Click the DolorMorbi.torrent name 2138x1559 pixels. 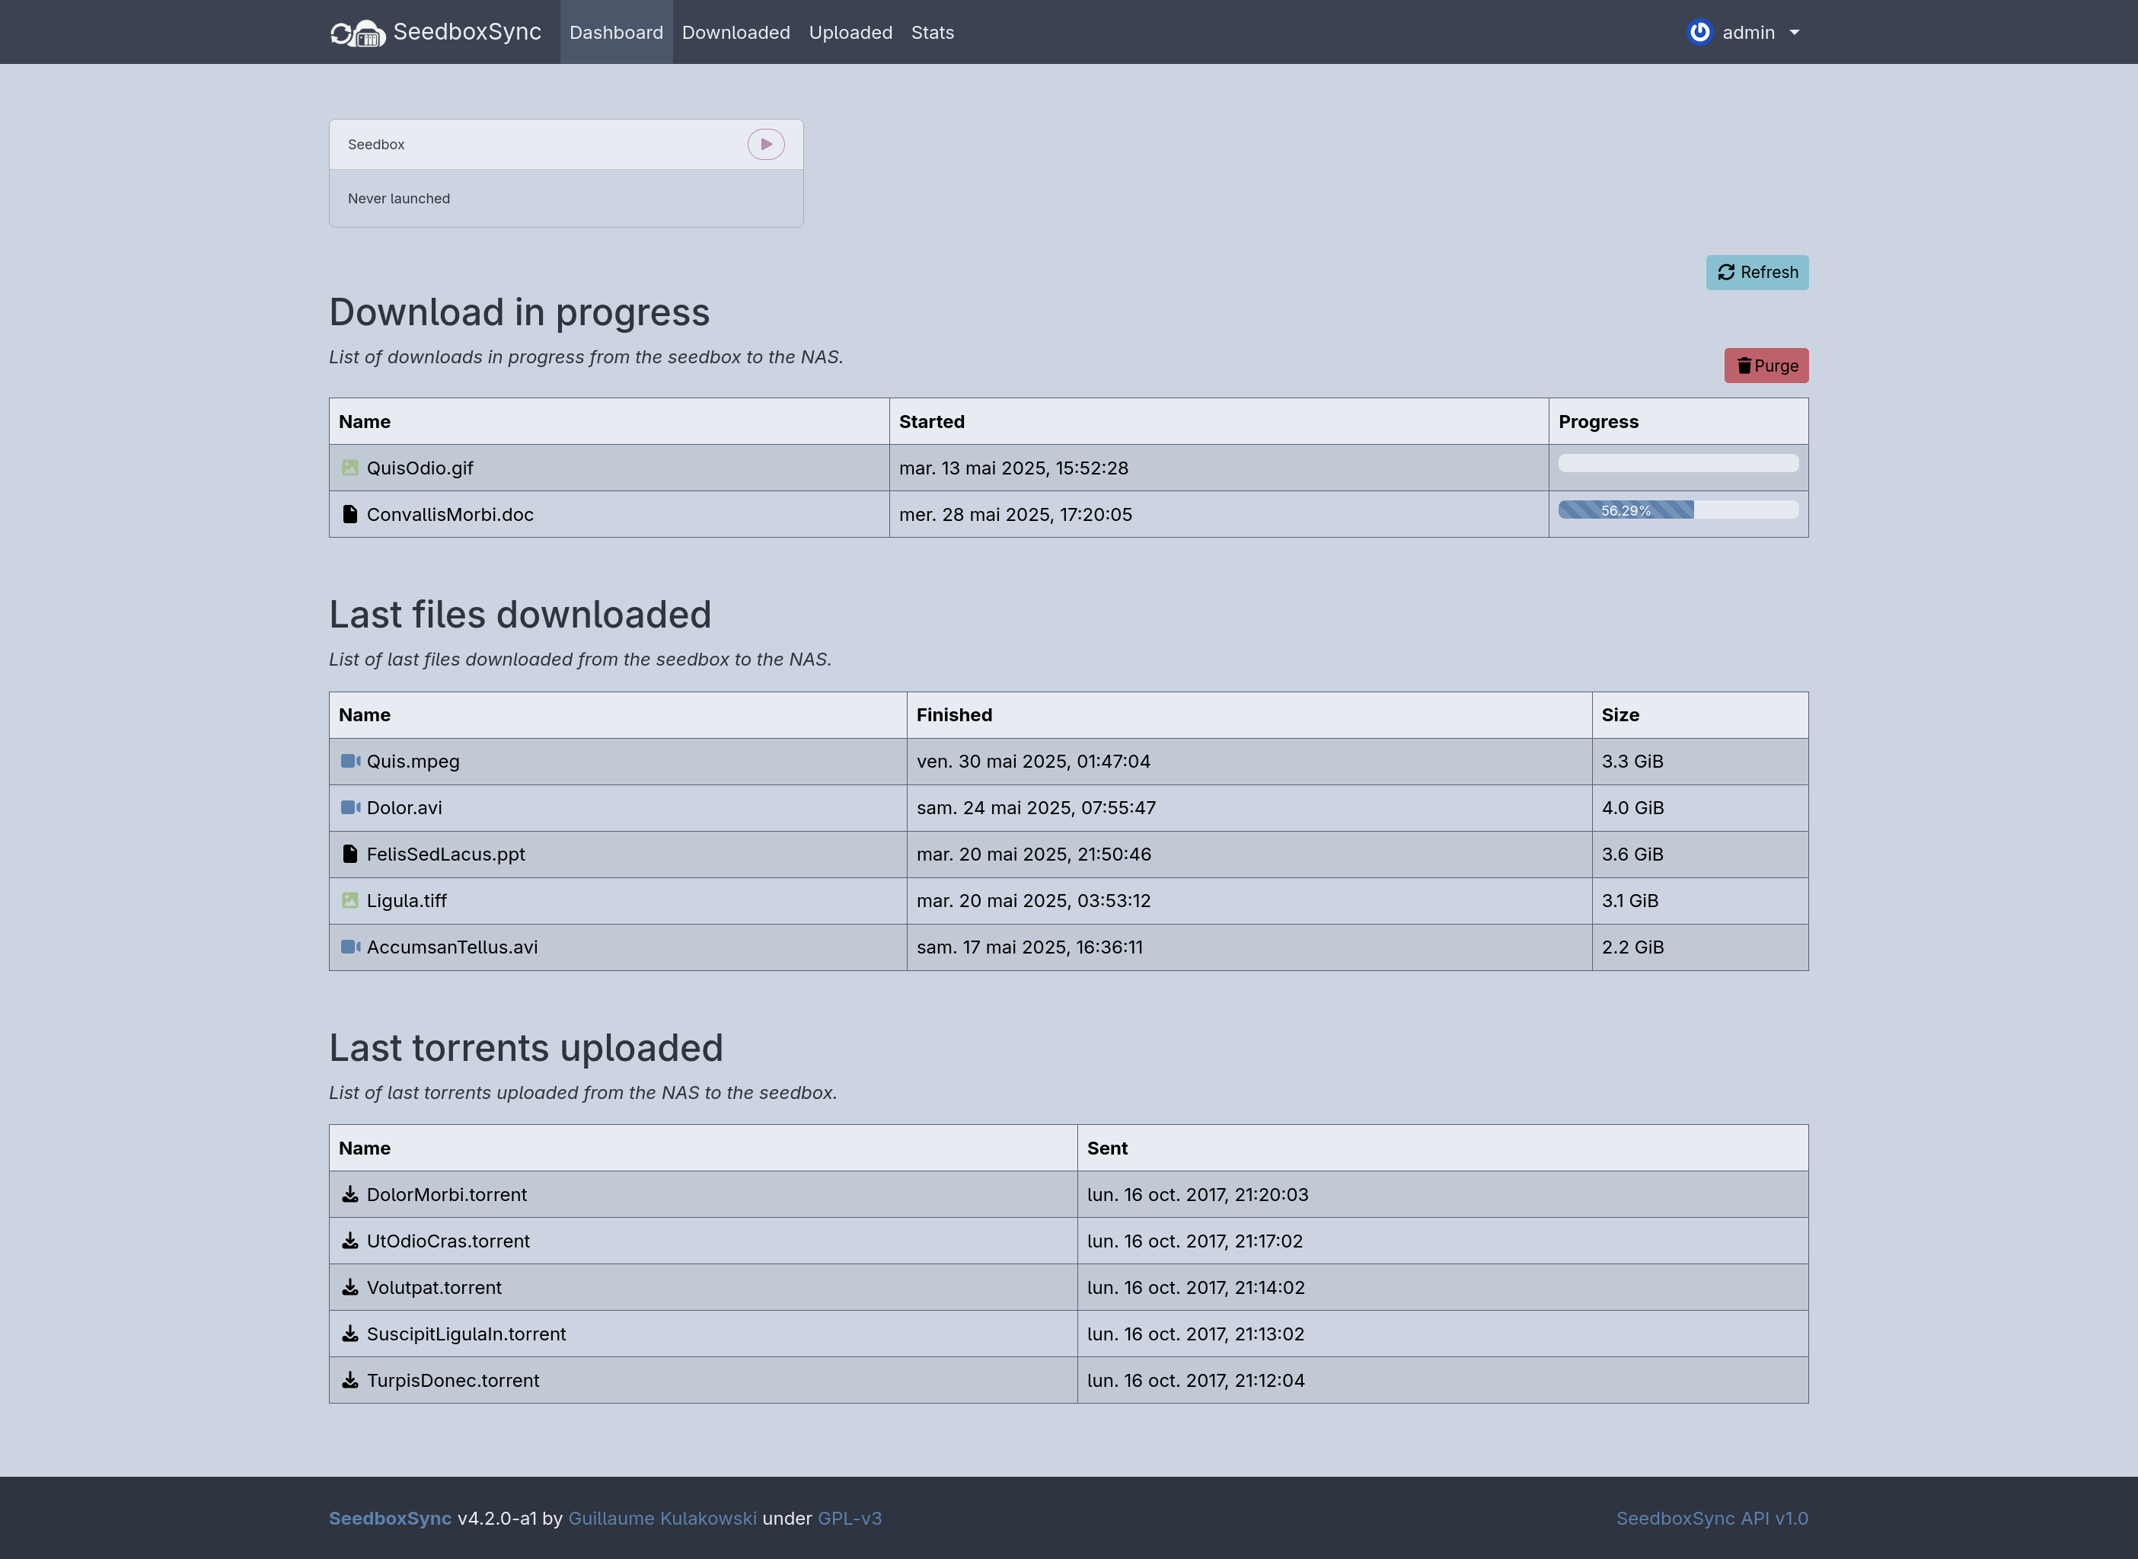click(x=446, y=1195)
